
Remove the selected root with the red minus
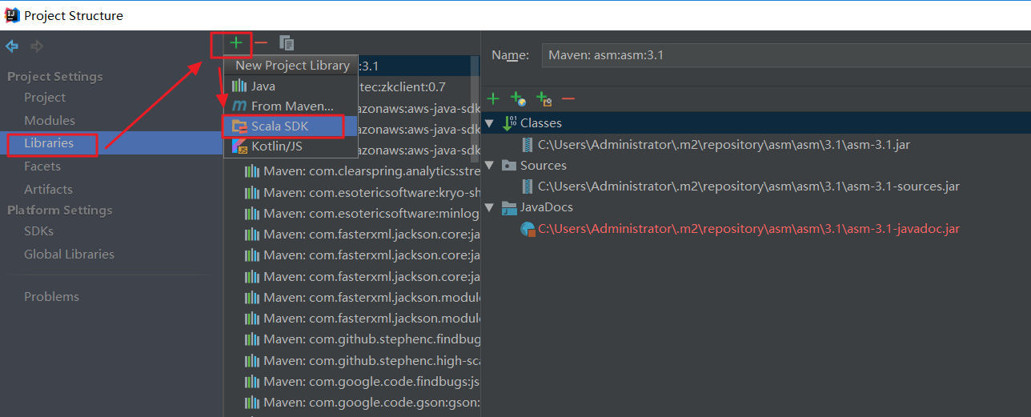[568, 98]
